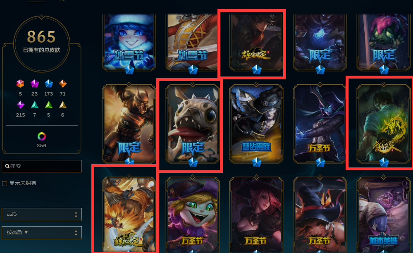413x253 pixels.
Task: Click the orange gem icon above 71
Action: pyautogui.click(x=63, y=84)
